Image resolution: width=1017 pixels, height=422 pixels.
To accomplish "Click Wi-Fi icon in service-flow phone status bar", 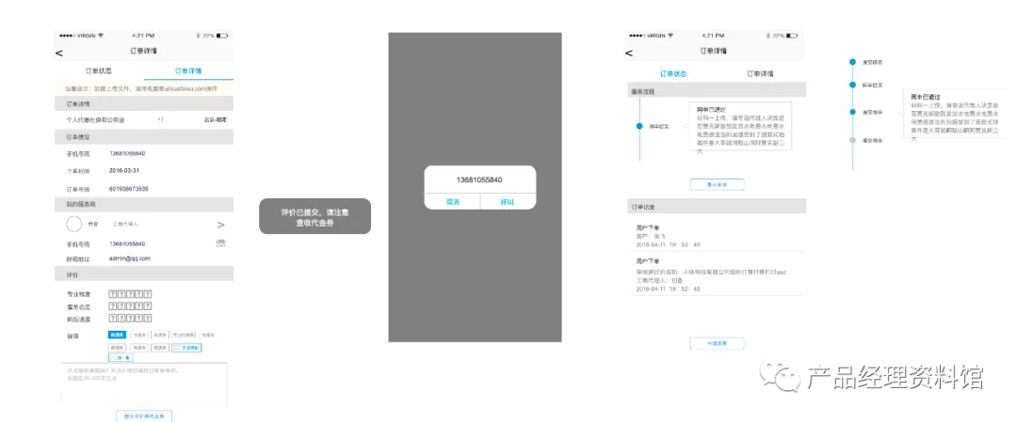I will [x=670, y=35].
